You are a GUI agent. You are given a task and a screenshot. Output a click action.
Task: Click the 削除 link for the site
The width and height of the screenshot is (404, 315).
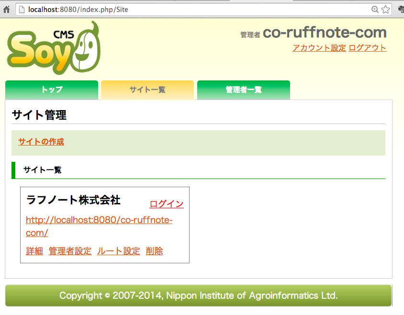click(x=154, y=251)
